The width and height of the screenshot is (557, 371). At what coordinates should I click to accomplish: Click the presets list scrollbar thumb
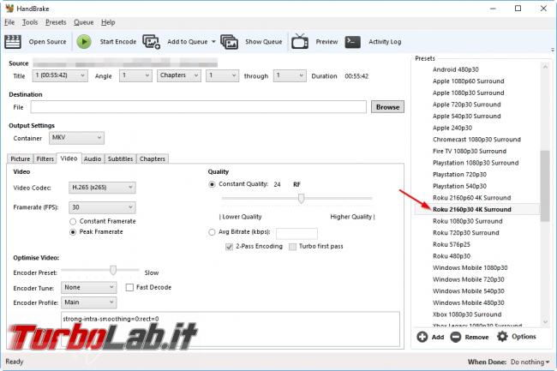click(545, 186)
